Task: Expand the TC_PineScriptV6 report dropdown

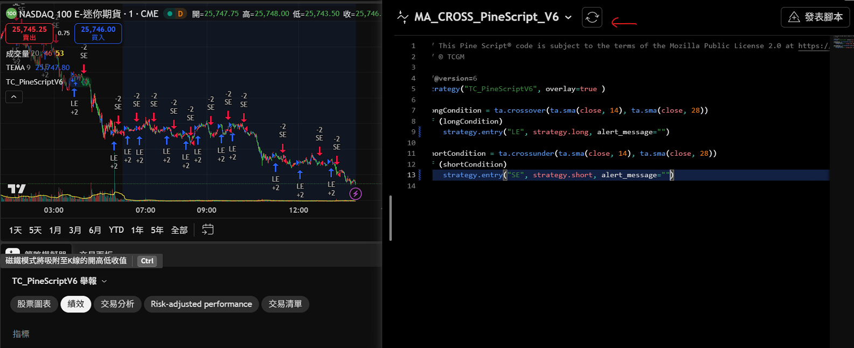Action: tap(104, 281)
